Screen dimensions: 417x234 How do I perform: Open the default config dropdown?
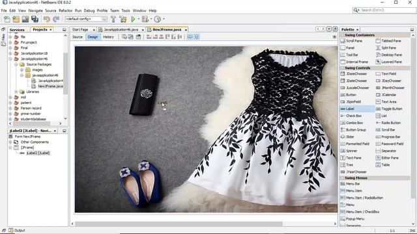pos(86,19)
